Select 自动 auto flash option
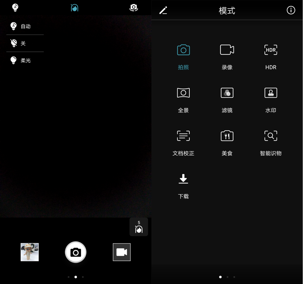 point(20,26)
